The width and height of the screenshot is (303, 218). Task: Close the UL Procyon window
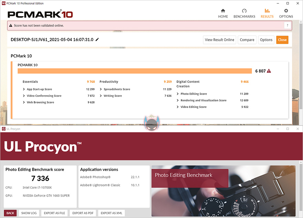[297, 129]
